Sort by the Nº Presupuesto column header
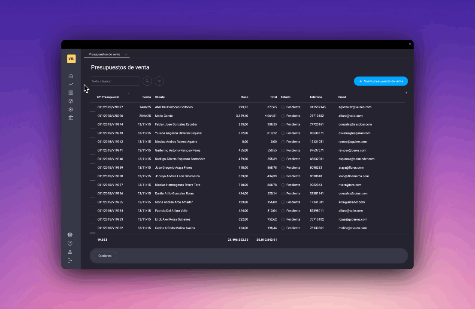The height and width of the screenshot is (309, 475). (108, 97)
